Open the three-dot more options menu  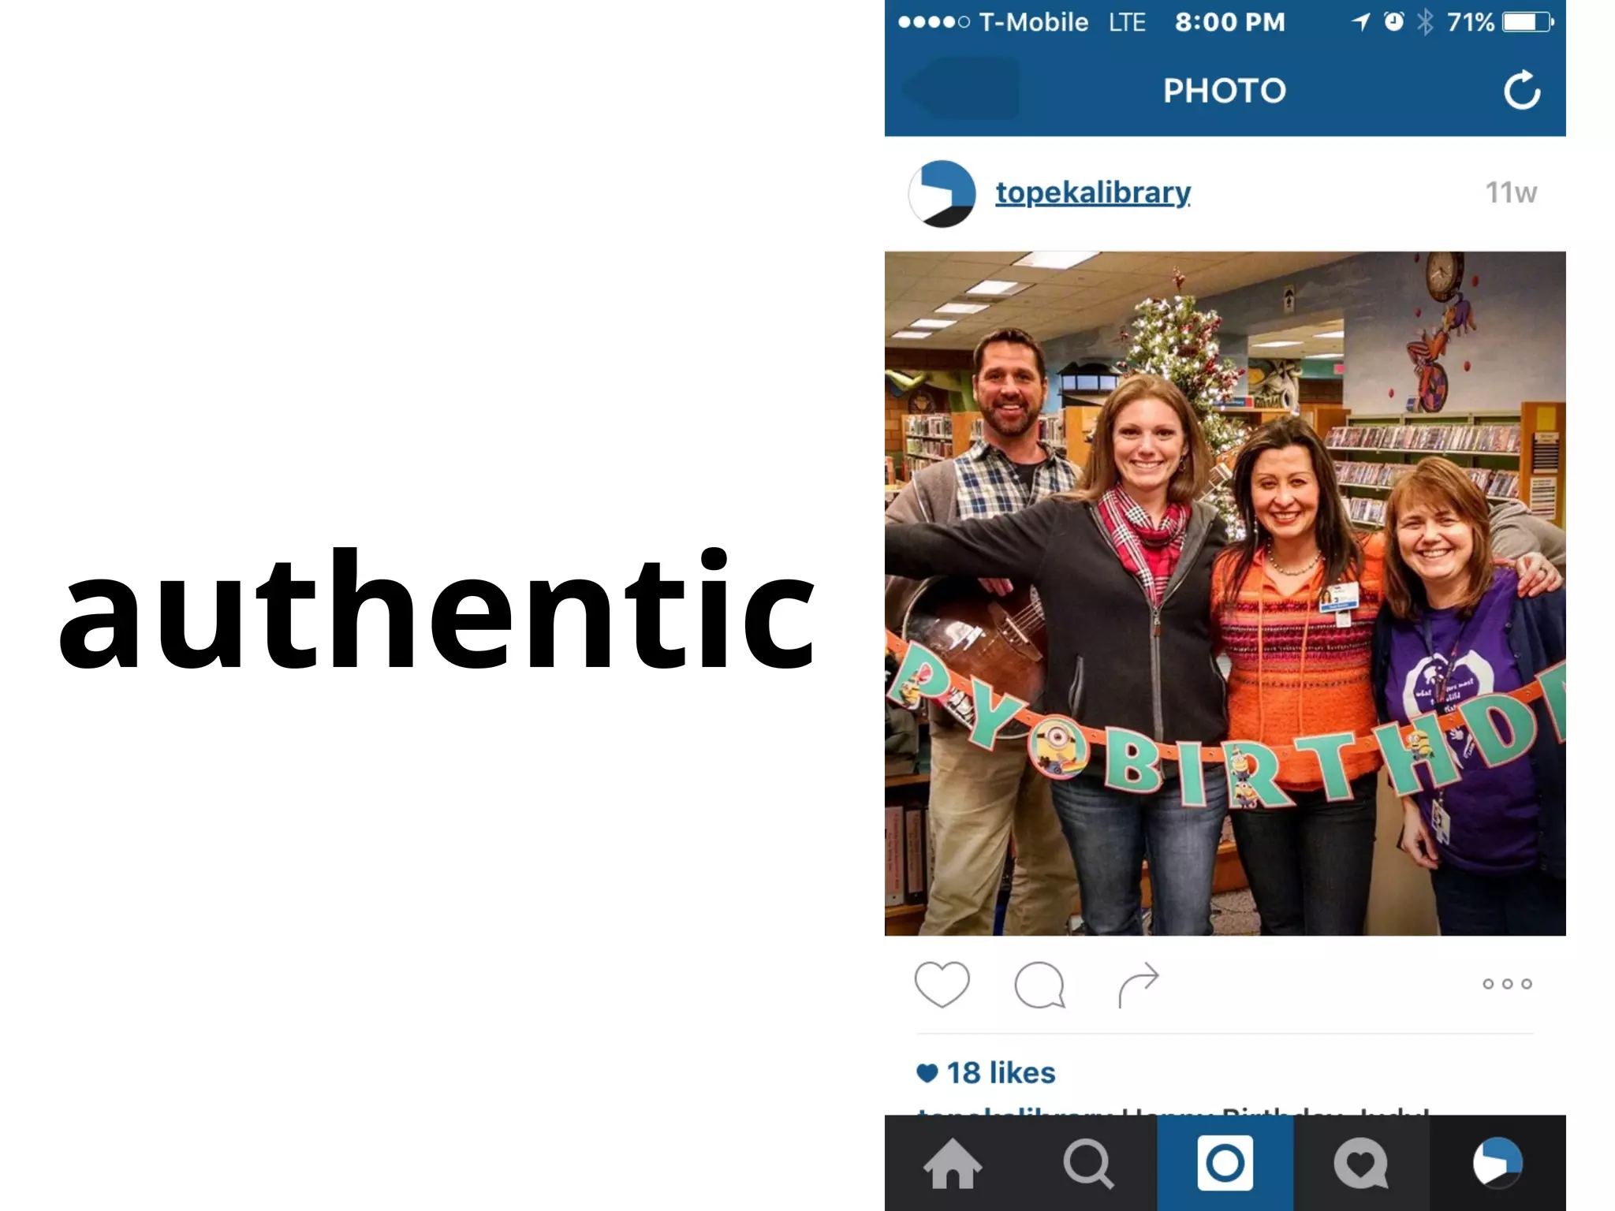[x=1507, y=983]
